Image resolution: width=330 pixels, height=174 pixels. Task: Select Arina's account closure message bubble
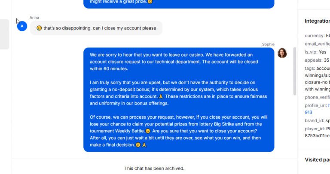point(96,28)
